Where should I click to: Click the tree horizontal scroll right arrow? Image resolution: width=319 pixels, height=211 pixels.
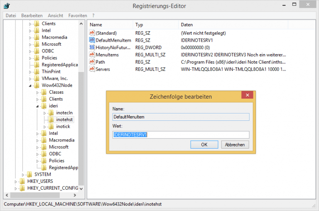click(75, 195)
